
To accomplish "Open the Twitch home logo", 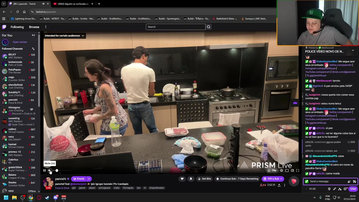I will pos(4,27).
